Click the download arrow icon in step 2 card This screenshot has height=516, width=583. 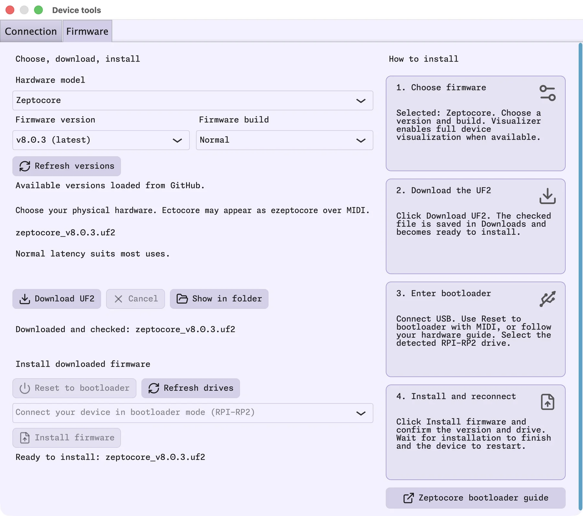547,196
